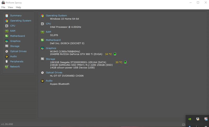The image size is (209, 127).
Task: Click the version v1.26.698 status text
Action: (x=7, y=124)
